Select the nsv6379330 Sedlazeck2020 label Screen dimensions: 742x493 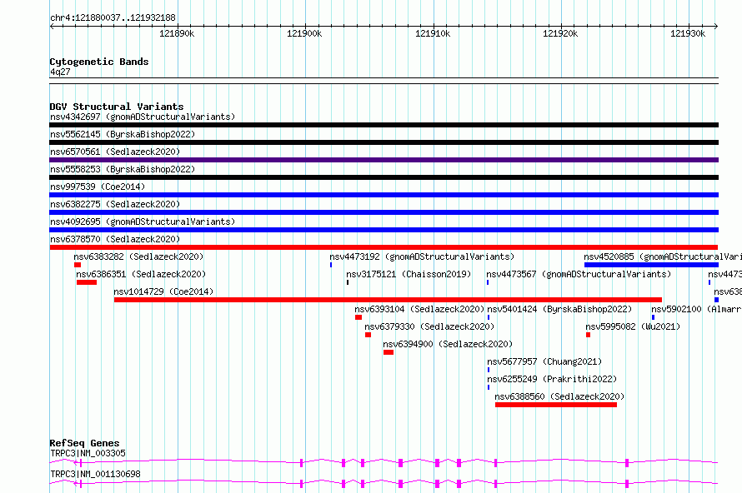pyautogui.click(x=429, y=326)
